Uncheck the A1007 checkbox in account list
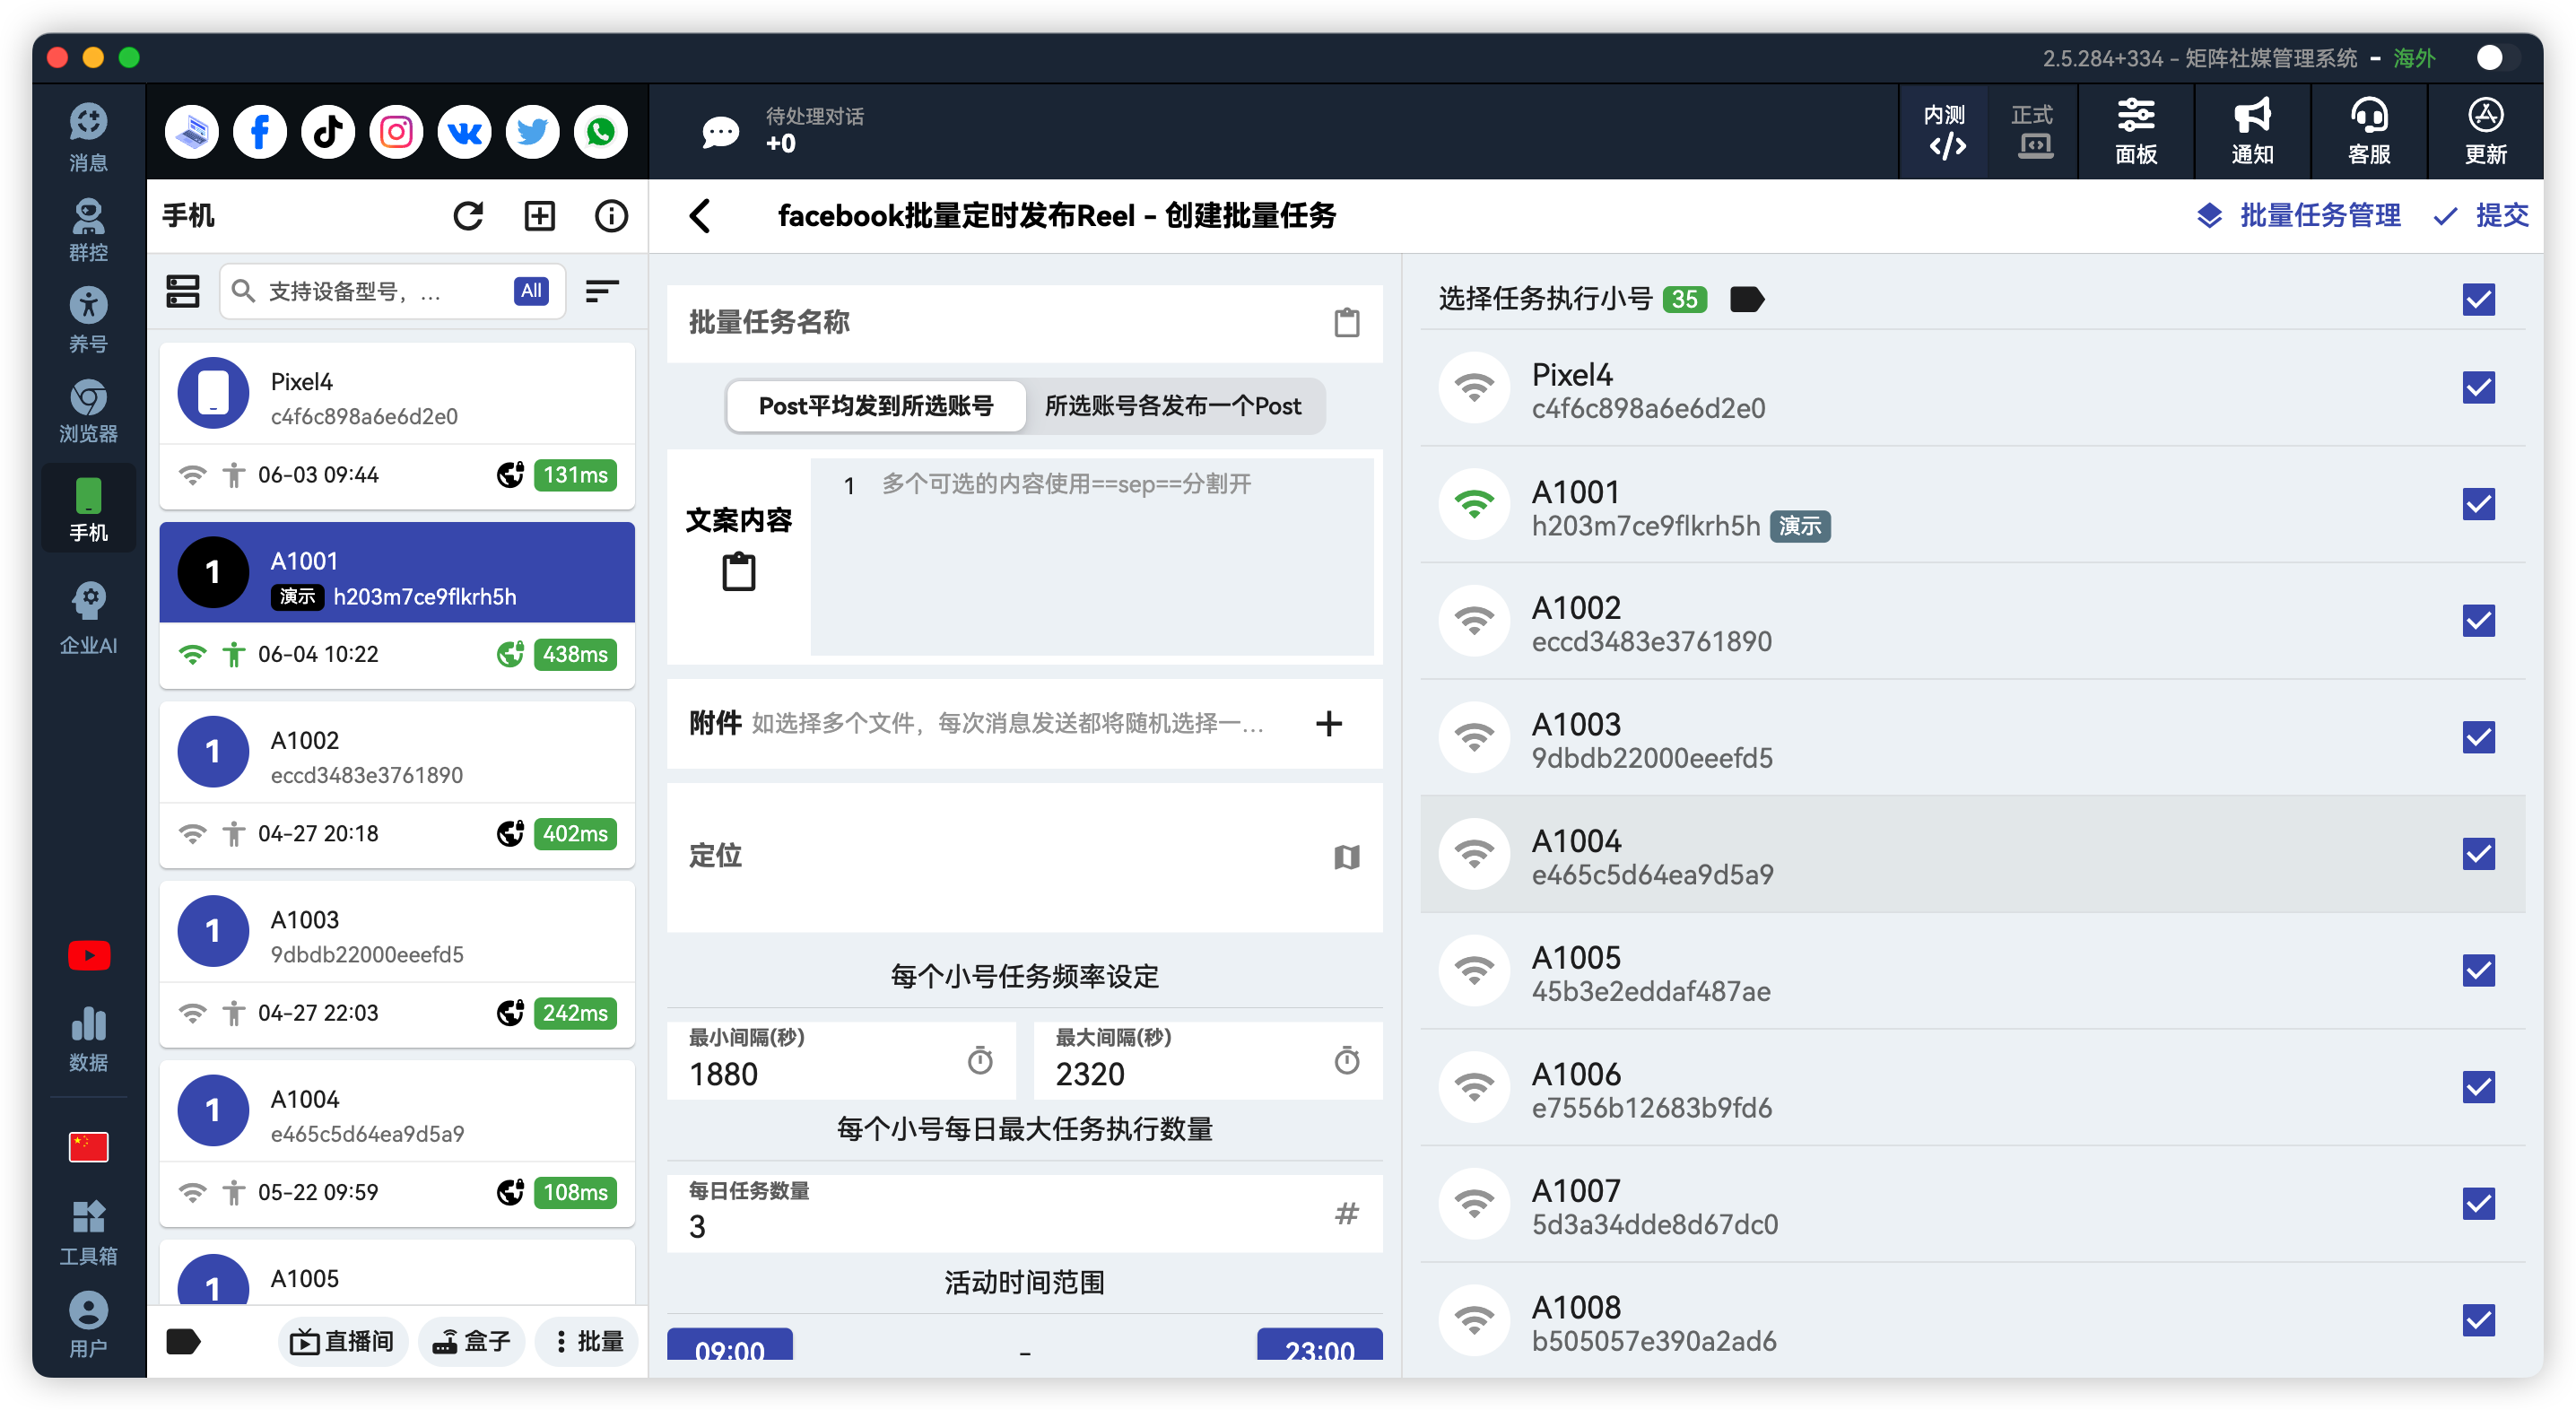2576x1410 pixels. pyautogui.click(x=2478, y=1203)
